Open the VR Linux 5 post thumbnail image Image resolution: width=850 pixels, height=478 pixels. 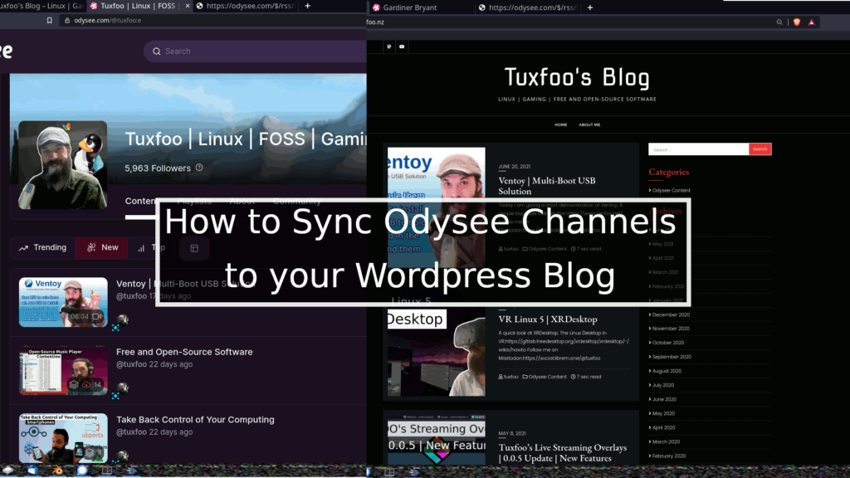(x=437, y=352)
